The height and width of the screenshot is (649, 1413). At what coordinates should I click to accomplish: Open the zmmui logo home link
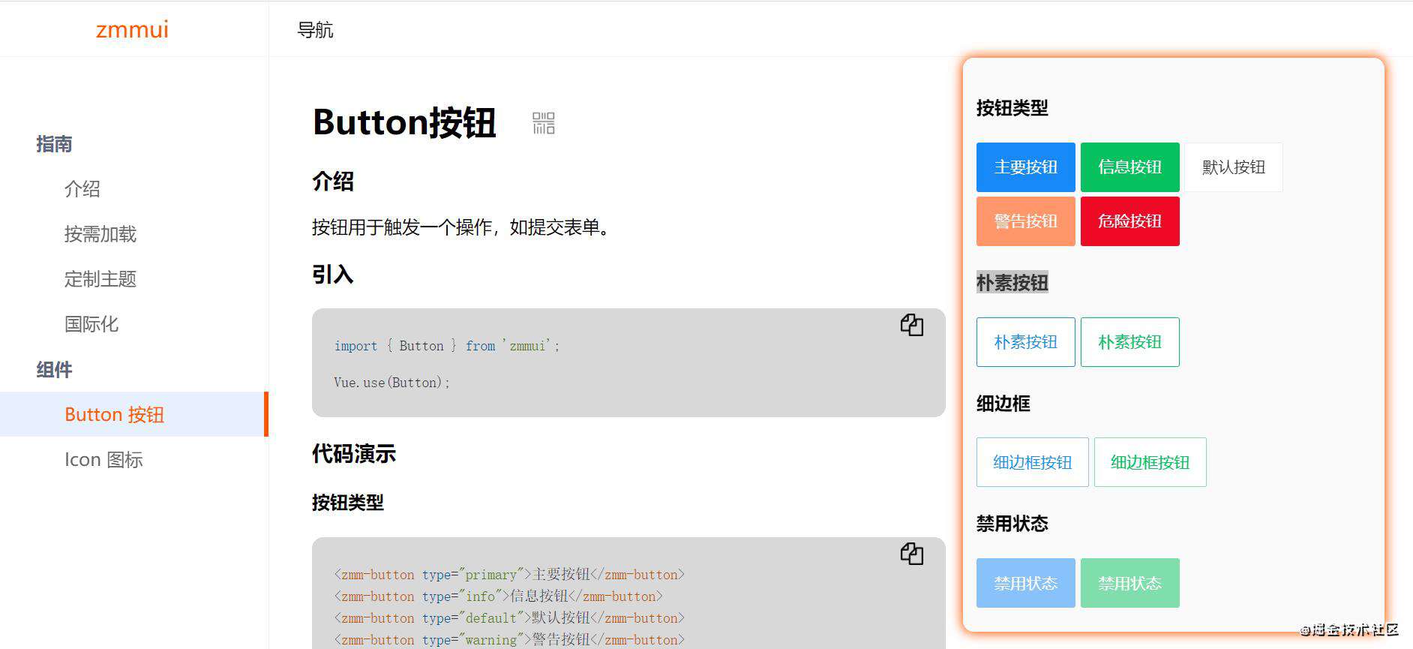point(132,29)
